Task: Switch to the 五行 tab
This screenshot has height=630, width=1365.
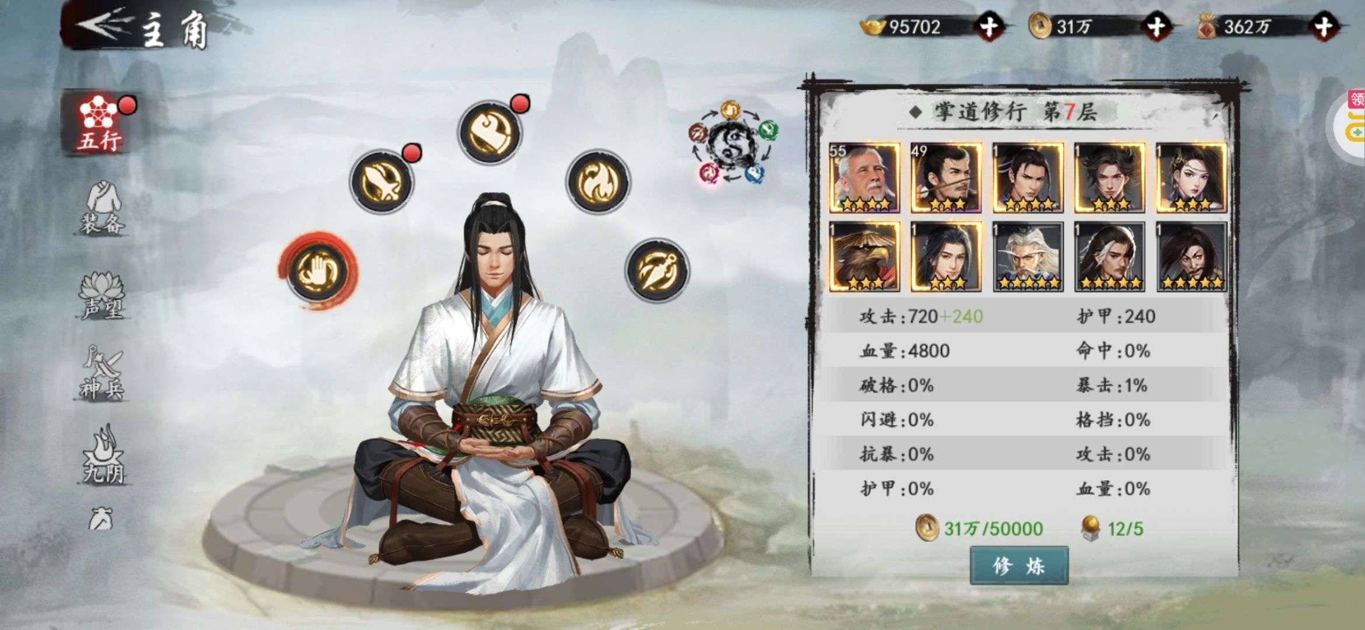Action: (x=100, y=123)
